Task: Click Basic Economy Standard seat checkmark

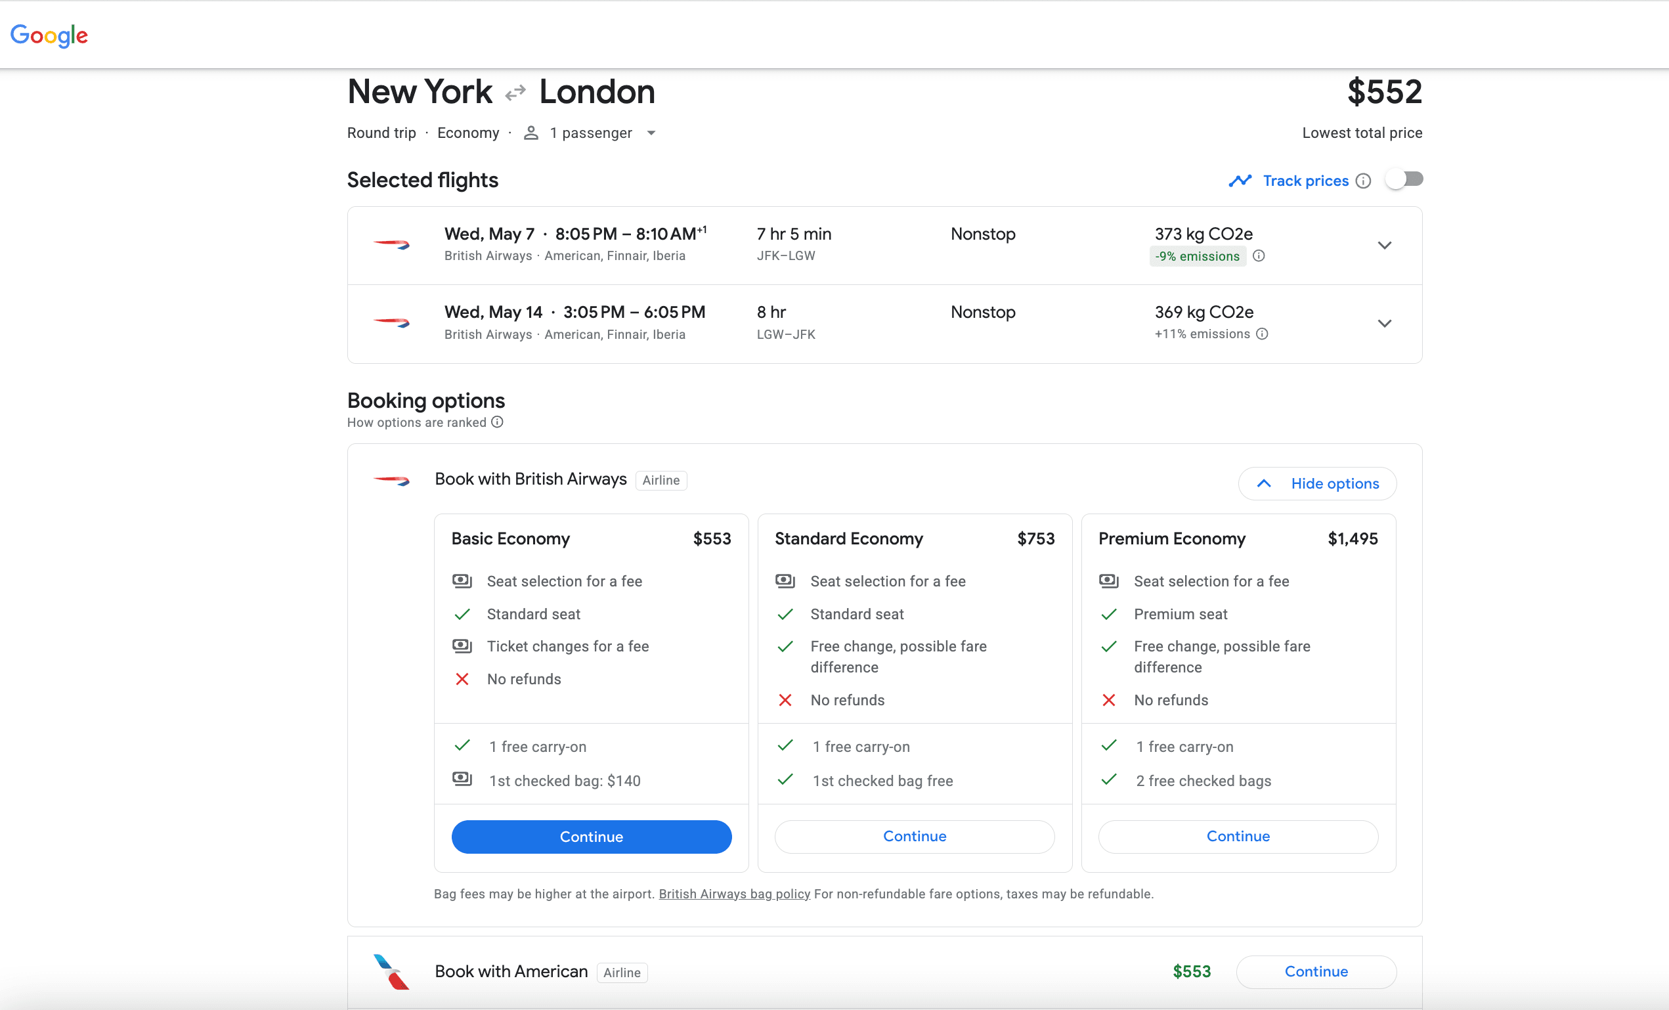Action: [462, 615]
